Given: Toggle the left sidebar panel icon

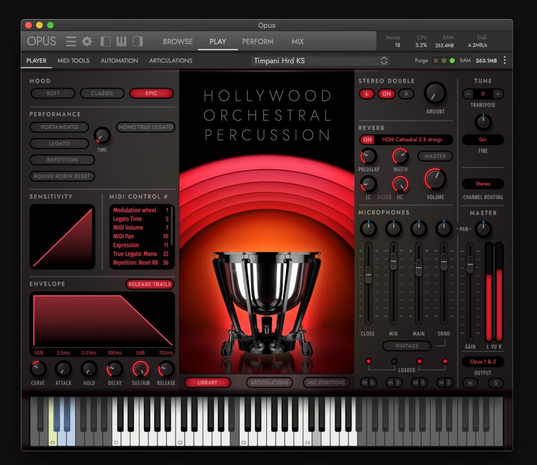Looking at the screenshot, I should 106,41.
